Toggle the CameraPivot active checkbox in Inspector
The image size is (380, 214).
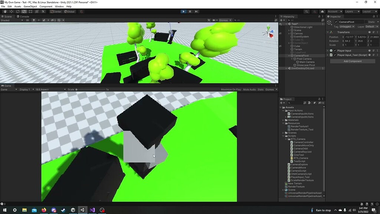pos(336,22)
